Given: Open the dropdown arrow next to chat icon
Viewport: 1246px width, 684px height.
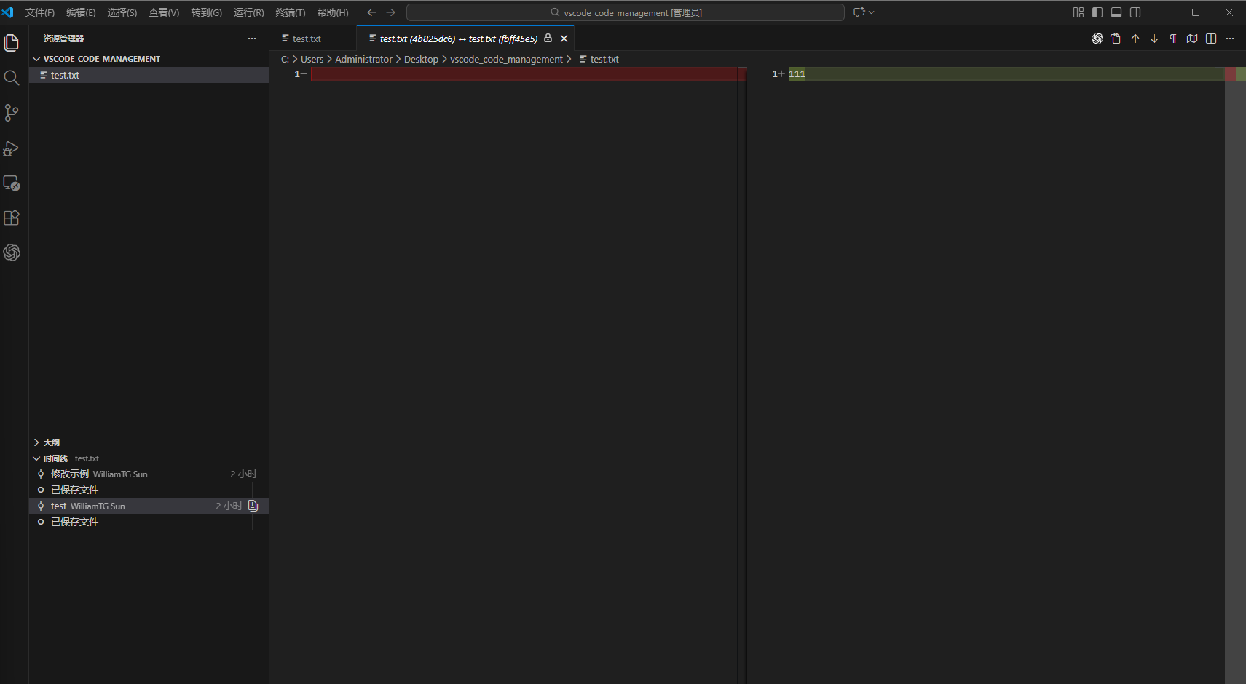Looking at the screenshot, I should [x=872, y=12].
